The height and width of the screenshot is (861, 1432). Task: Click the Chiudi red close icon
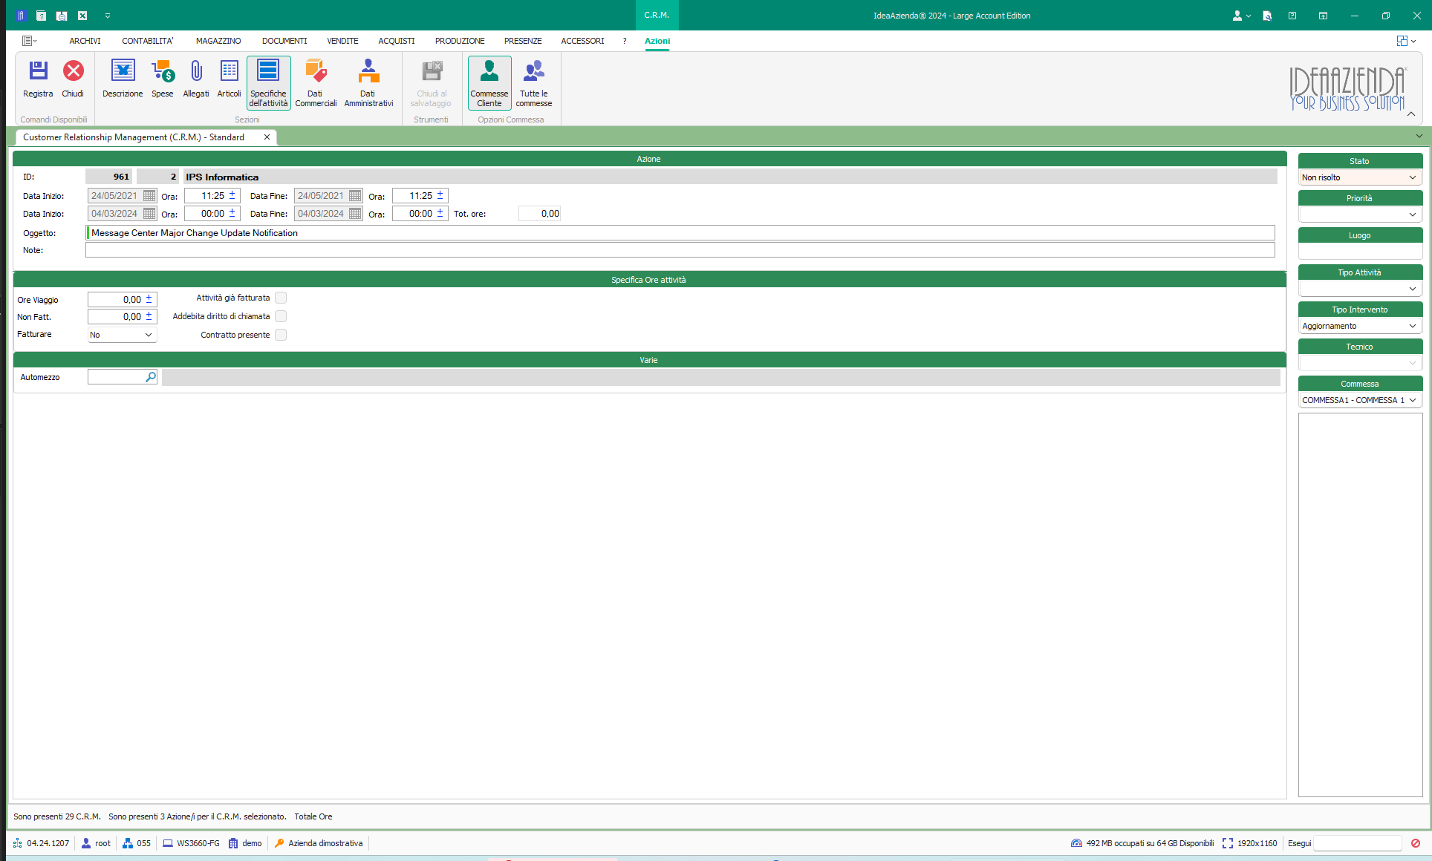point(73,79)
